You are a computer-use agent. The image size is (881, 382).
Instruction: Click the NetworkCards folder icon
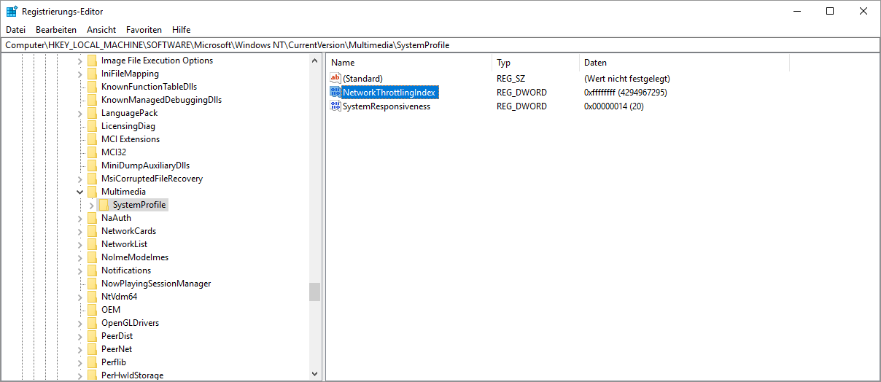92,231
